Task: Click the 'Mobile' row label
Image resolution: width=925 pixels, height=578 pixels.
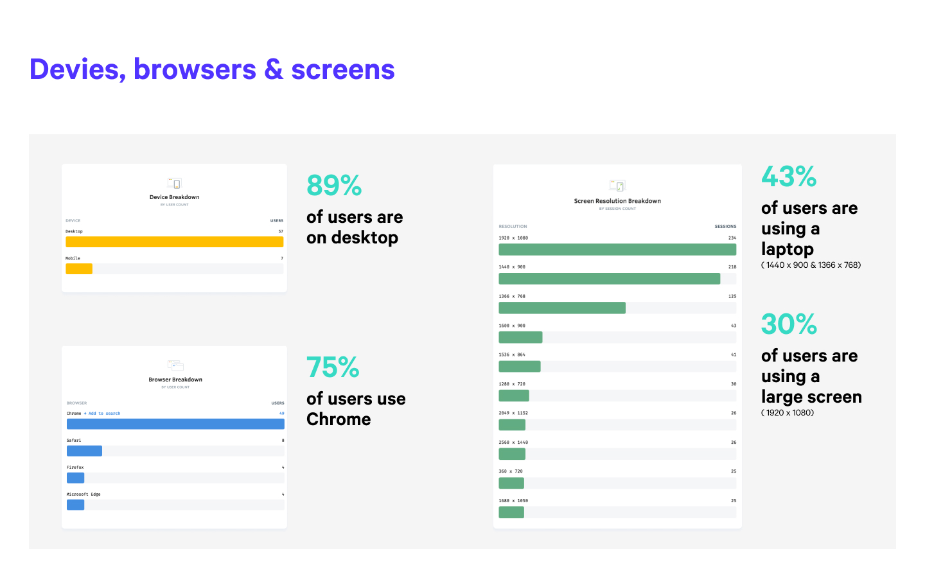Action: coord(73,258)
